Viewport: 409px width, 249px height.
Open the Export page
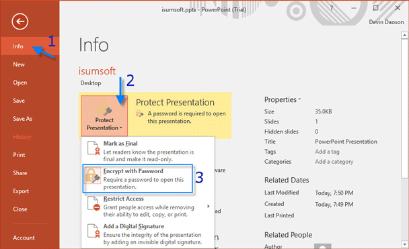[x=30, y=191]
